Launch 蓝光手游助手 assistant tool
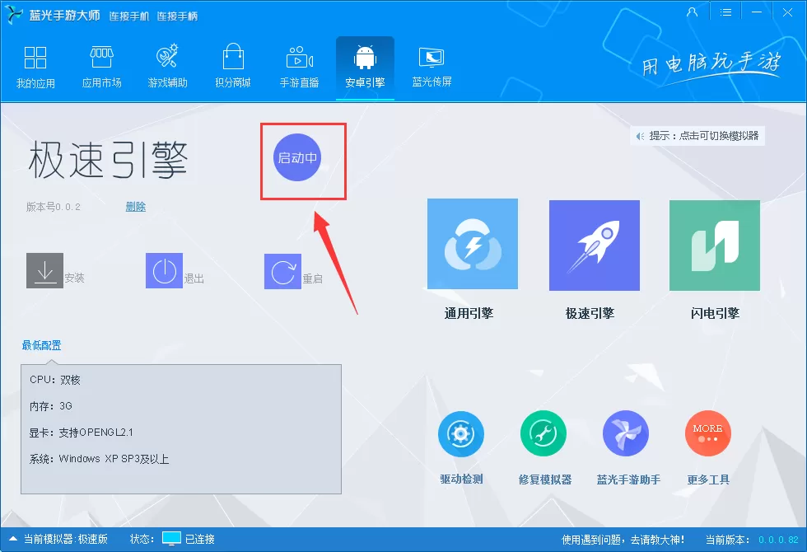This screenshot has width=807, height=552. (626, 433)
